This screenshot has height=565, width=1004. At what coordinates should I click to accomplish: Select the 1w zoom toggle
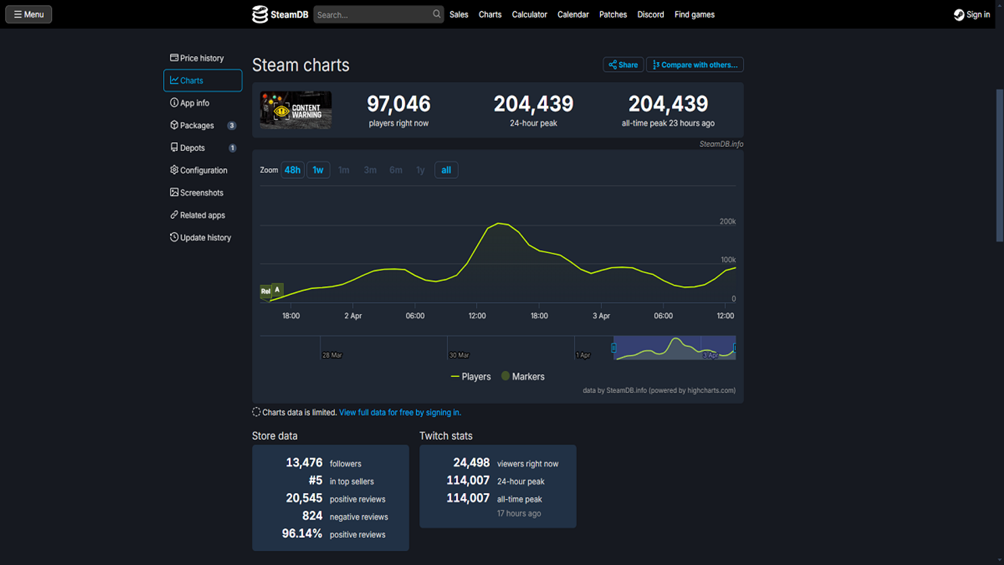pos(318,169)
